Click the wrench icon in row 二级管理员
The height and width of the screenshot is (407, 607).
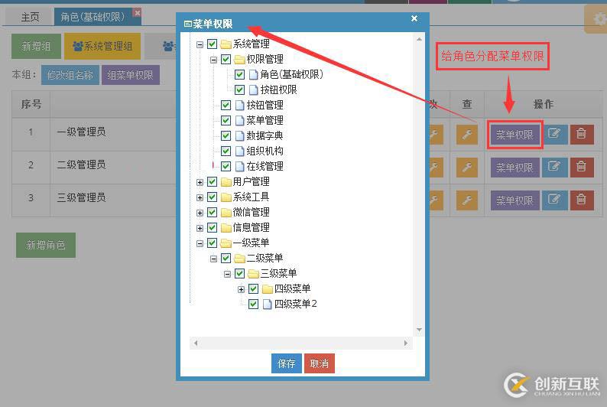[x=466, y=168]
